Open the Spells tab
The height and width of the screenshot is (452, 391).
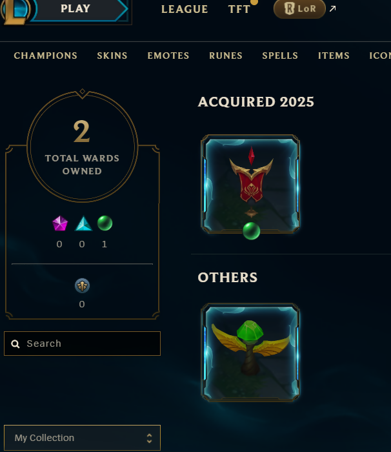click(x=280, y=56)
